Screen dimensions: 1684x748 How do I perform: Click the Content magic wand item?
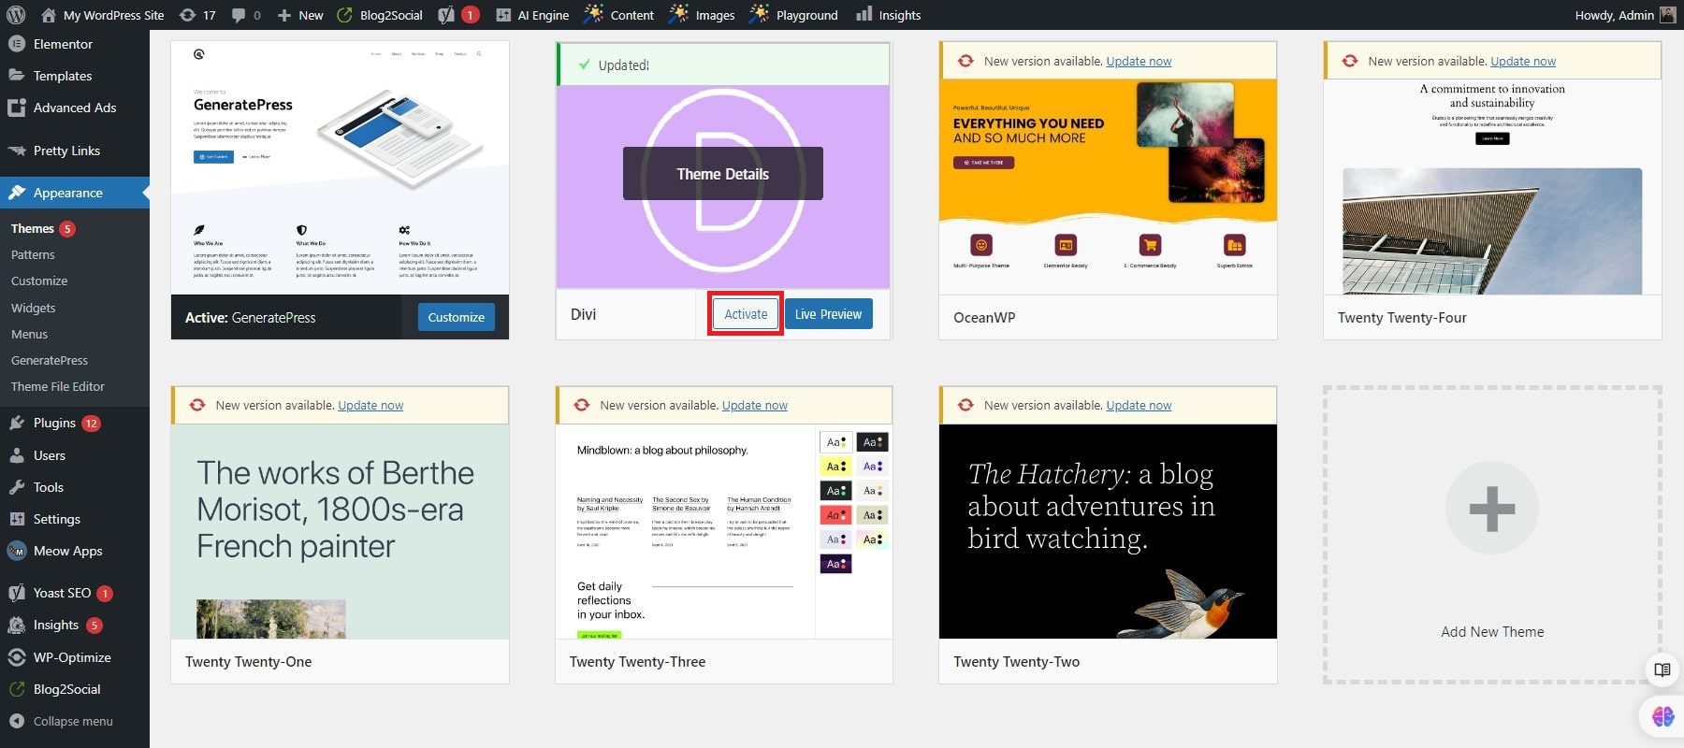[x=618, y=15]
